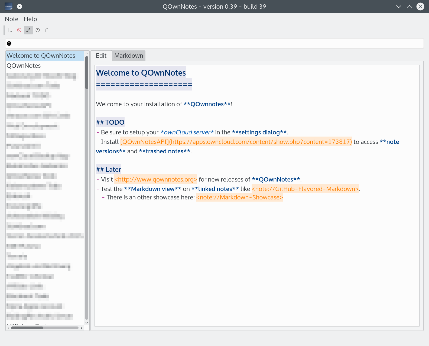Click the QOwnNotes app icon in title bar
Viewport: 429px width, 346px height.
pos(9,7)
